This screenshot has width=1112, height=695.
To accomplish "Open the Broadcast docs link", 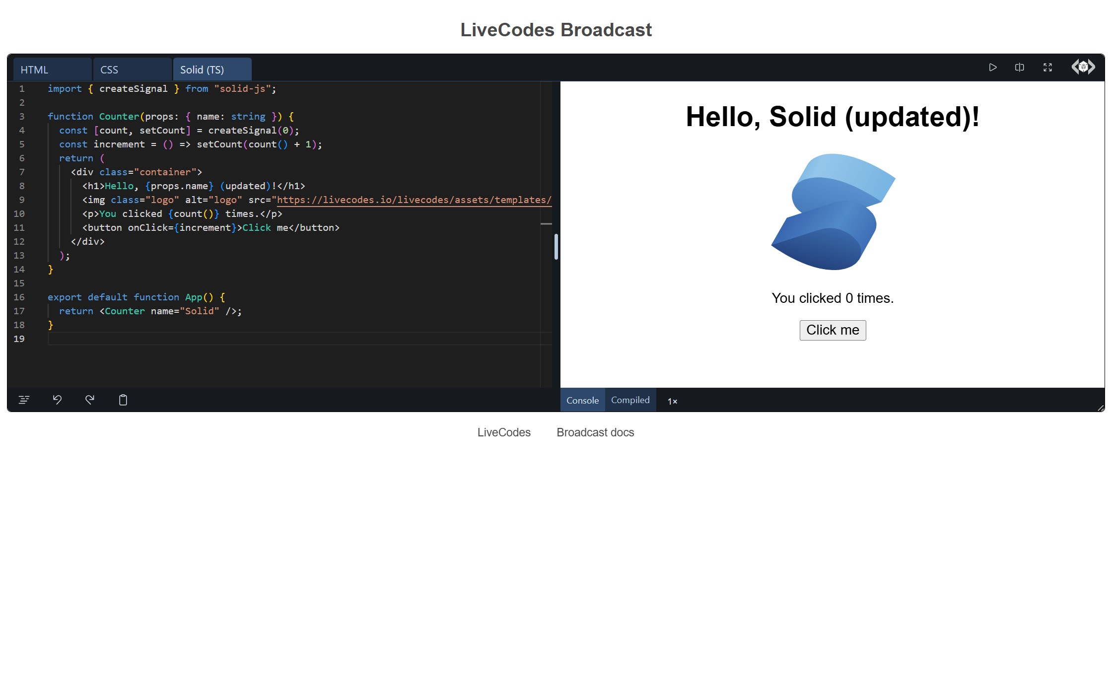I will pyautogui.click(x=595, y=432).
